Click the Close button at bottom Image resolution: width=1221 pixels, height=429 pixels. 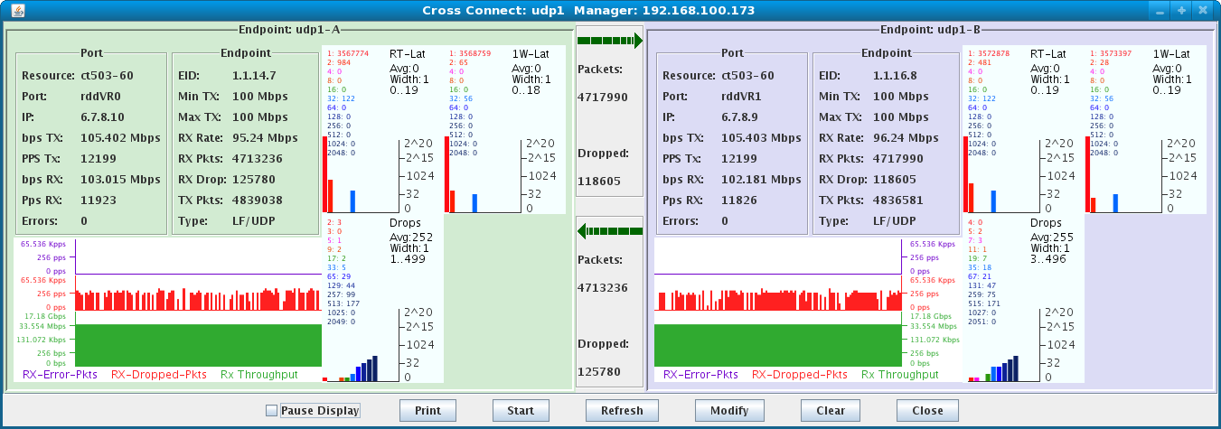tap(927, 410)
